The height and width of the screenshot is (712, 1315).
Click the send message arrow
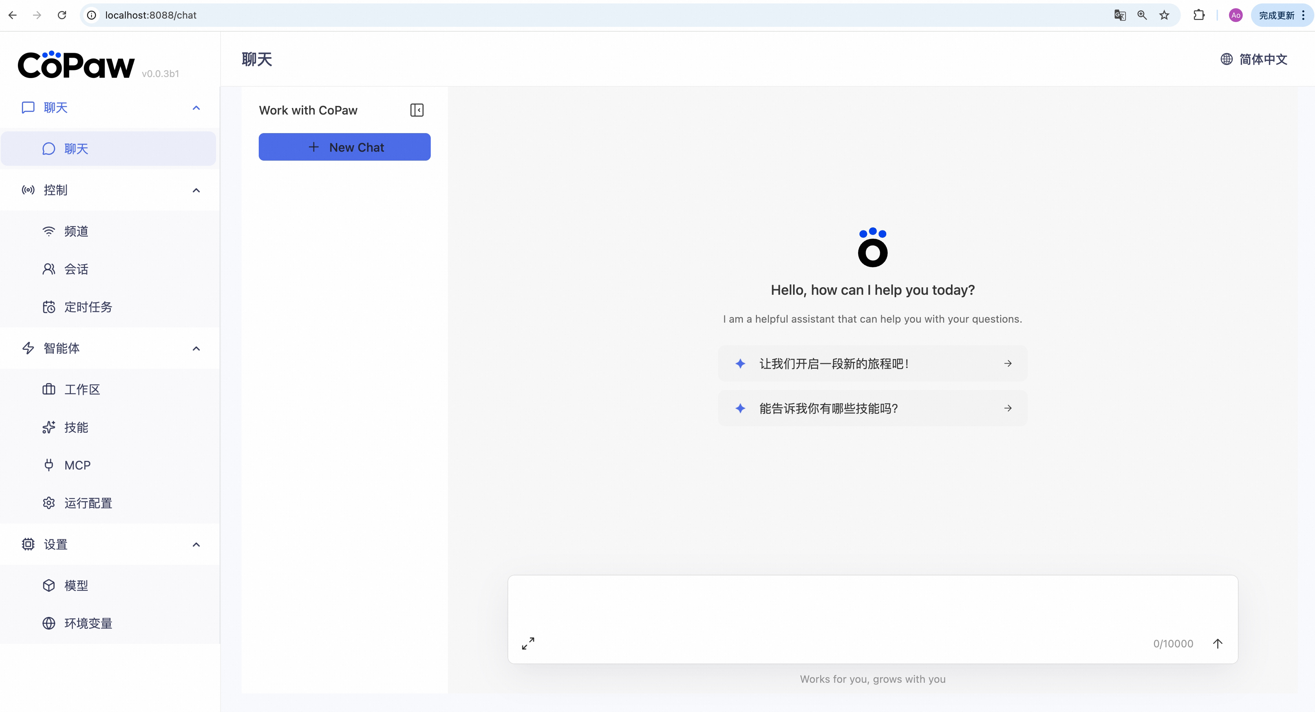pos(1218,643)
